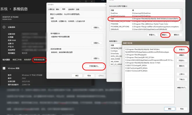192x115 pixels.
Task: Click the 变量 column header in user variables
Action: [112, 10]
